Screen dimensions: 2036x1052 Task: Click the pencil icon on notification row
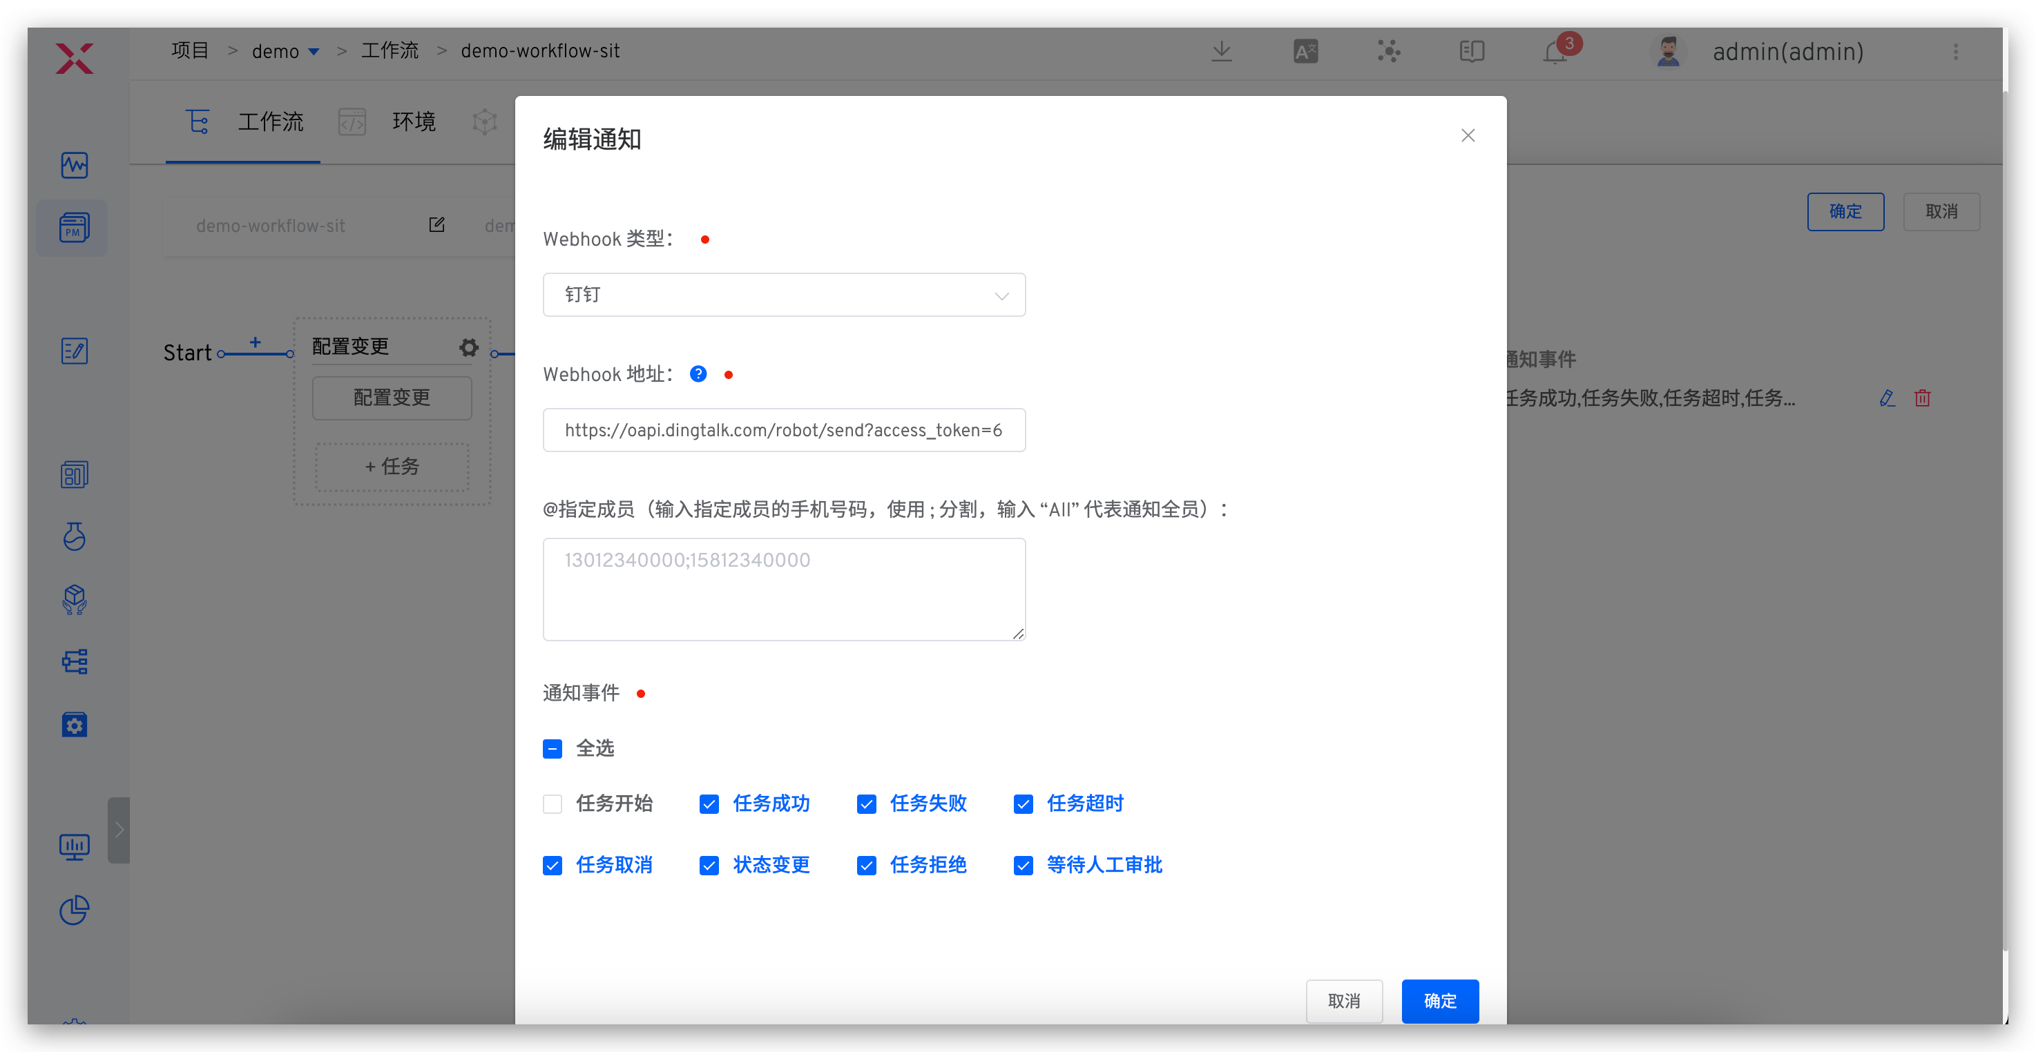(x=1888, y=398)
